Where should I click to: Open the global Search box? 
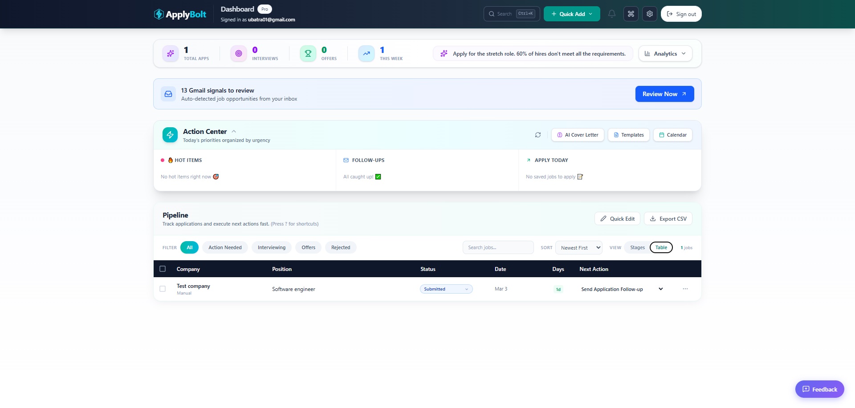pos(512,14)
